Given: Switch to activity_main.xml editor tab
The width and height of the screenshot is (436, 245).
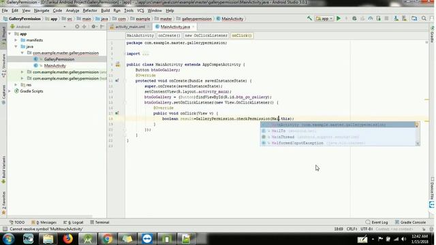Looking at the screenshot, I should pyautogui.click(x=130, y=27).
